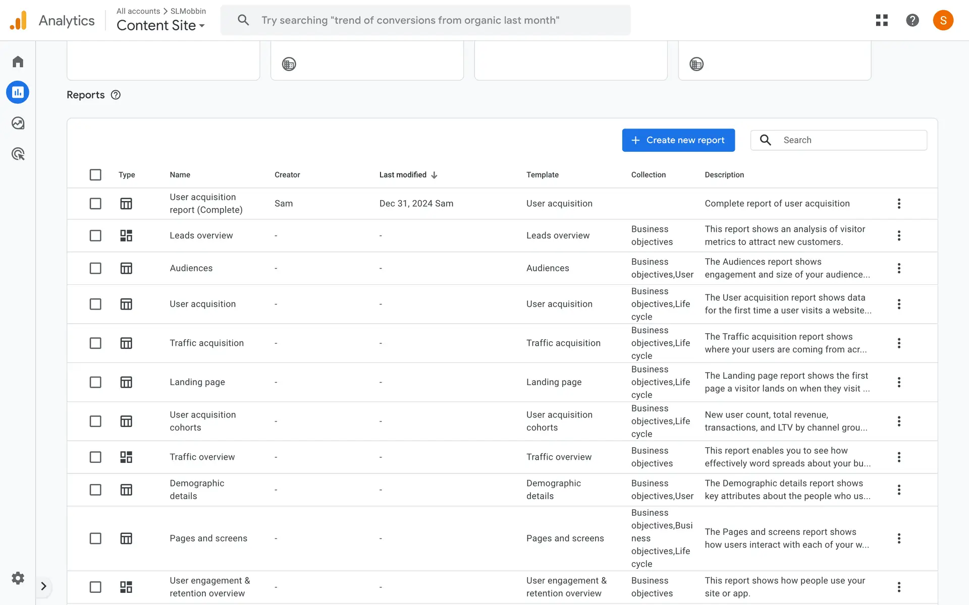Expand the collapsed navigation panel arrow
Image resolution: width=969 pixels, height=605 pixels.
point(43,586)
